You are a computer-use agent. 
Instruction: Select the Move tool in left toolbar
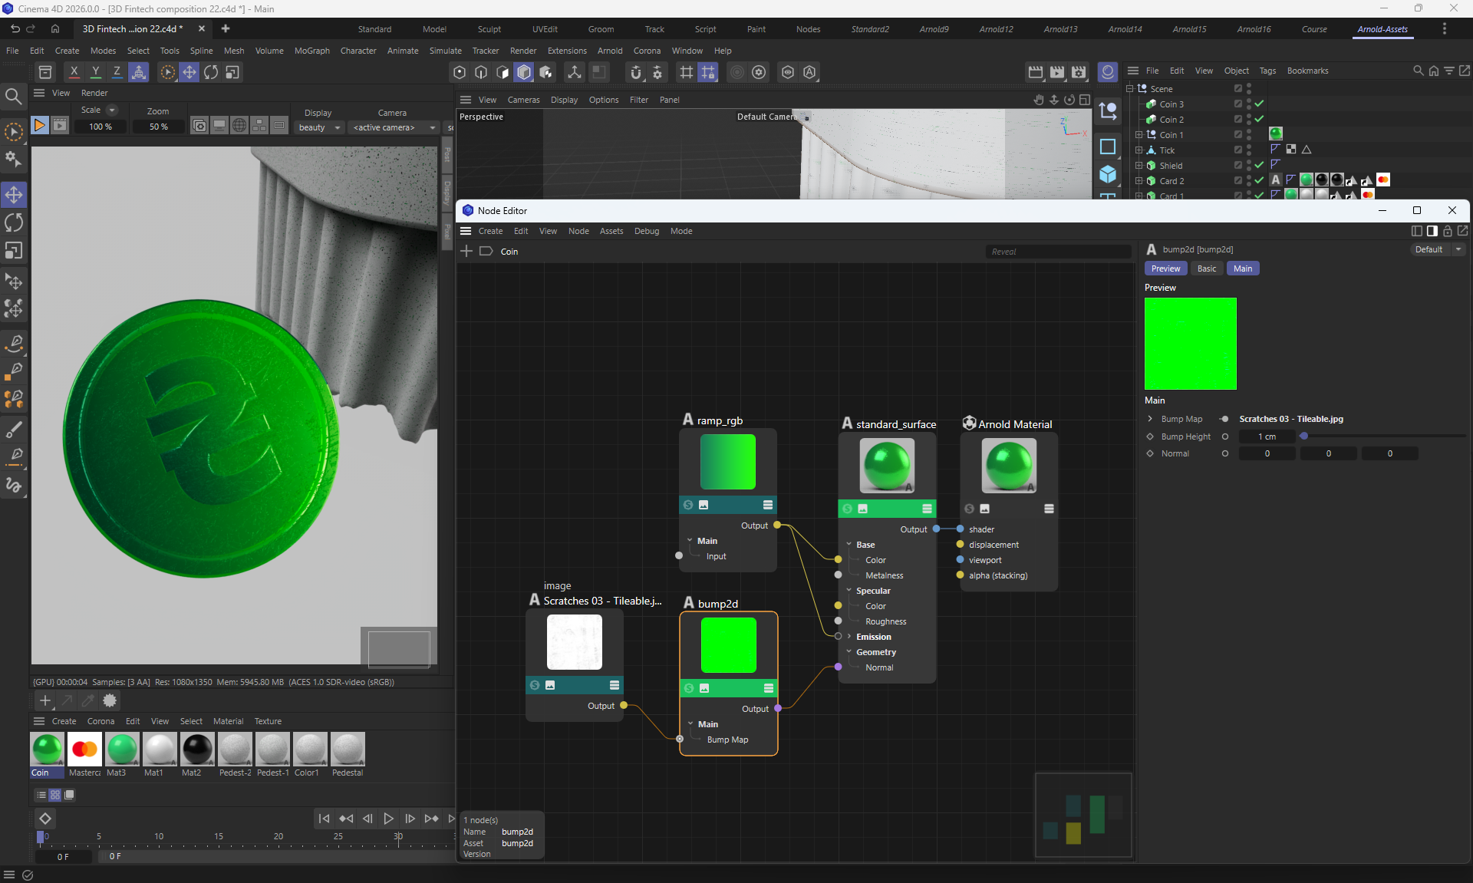tap(14, 195)
